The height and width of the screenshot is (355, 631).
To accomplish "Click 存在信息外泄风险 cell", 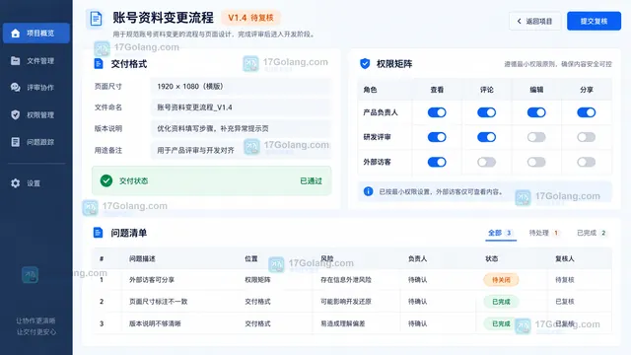I will (x=346, y=280).
